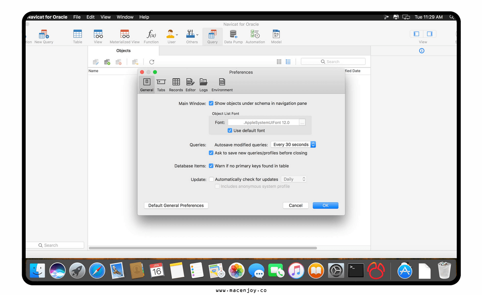Open the Editor preferences section
Screen dimensions: 482x295
(x=190, y=85)
